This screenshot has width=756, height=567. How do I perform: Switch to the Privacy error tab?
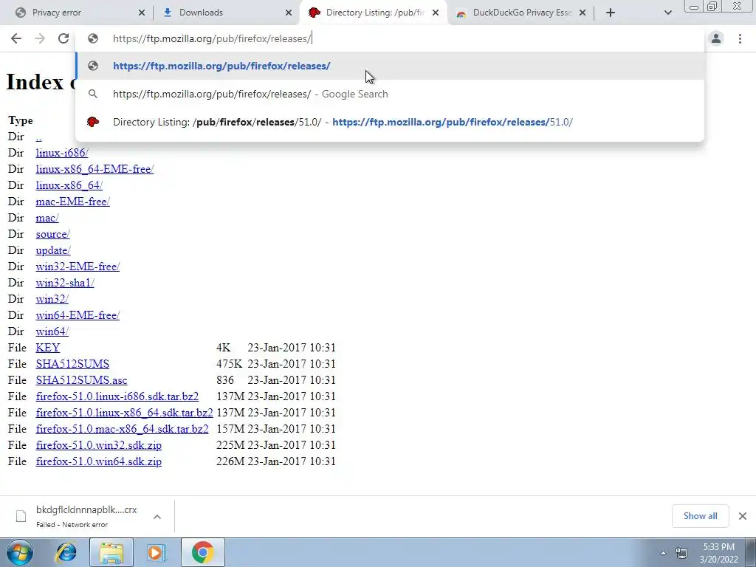coord(80,13)
